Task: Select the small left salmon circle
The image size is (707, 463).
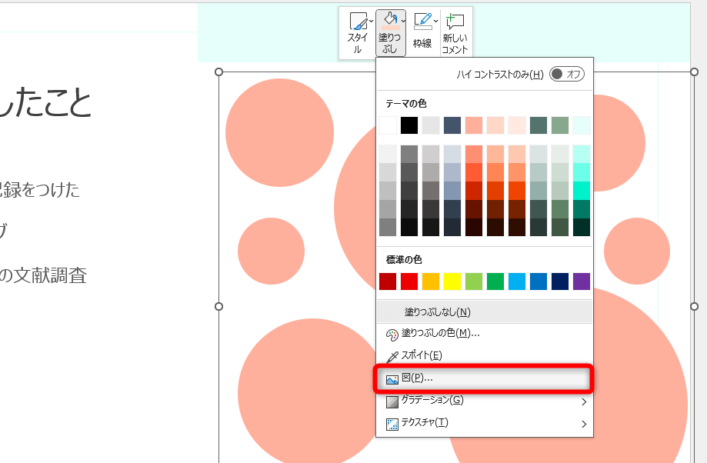Action: tap(271, 251)
